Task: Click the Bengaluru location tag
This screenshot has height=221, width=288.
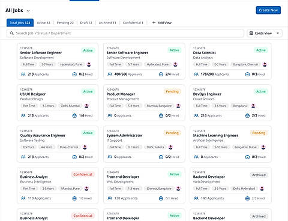Action: (240, 106)
